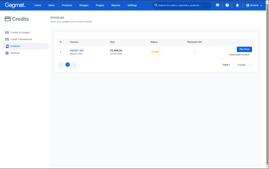Click the ₹2,999.00 due amount
The image size is (269, 169).
116,50
